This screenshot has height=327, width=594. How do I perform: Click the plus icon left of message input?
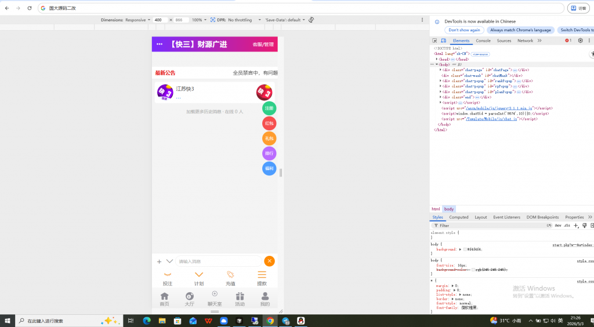(x=159, y=262)
